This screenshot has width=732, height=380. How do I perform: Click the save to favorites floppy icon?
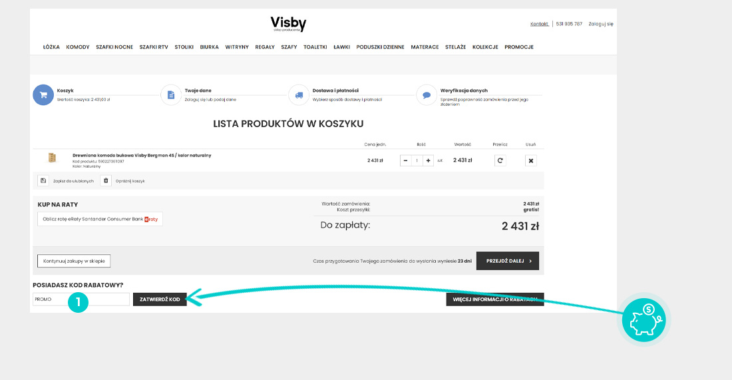(x=43, y=180)
